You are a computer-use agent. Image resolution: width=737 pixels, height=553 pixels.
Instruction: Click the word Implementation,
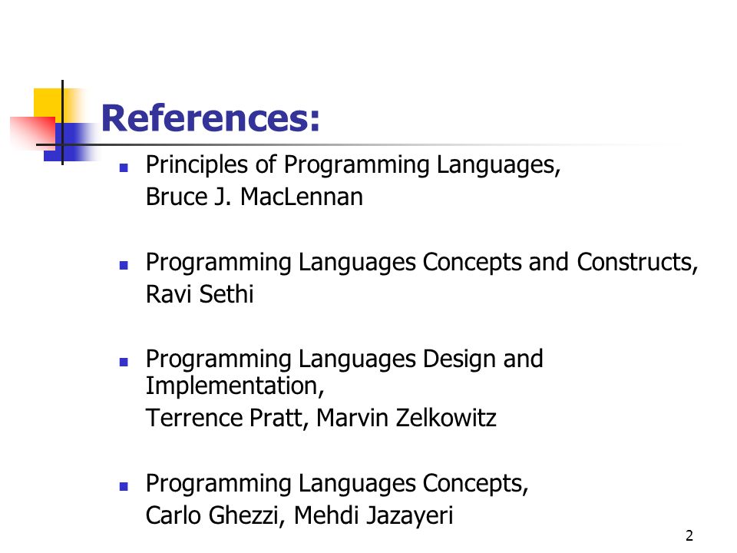[x=235, y=386]
